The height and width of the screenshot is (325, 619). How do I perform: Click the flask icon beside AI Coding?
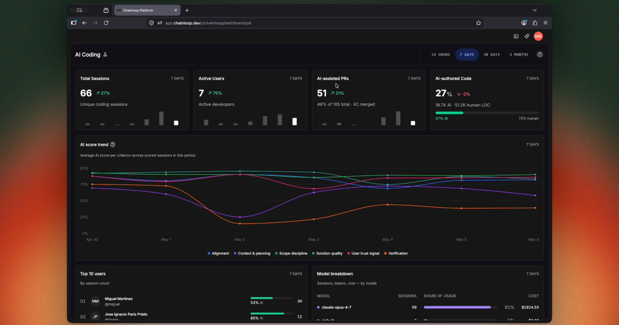(x=105, y=55)
